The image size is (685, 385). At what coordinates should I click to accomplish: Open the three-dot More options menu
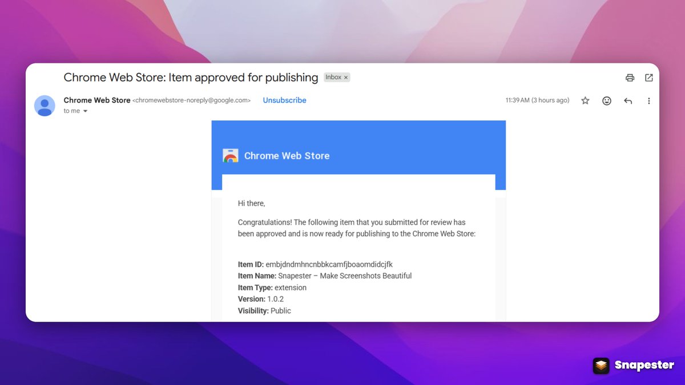[648, 100]
